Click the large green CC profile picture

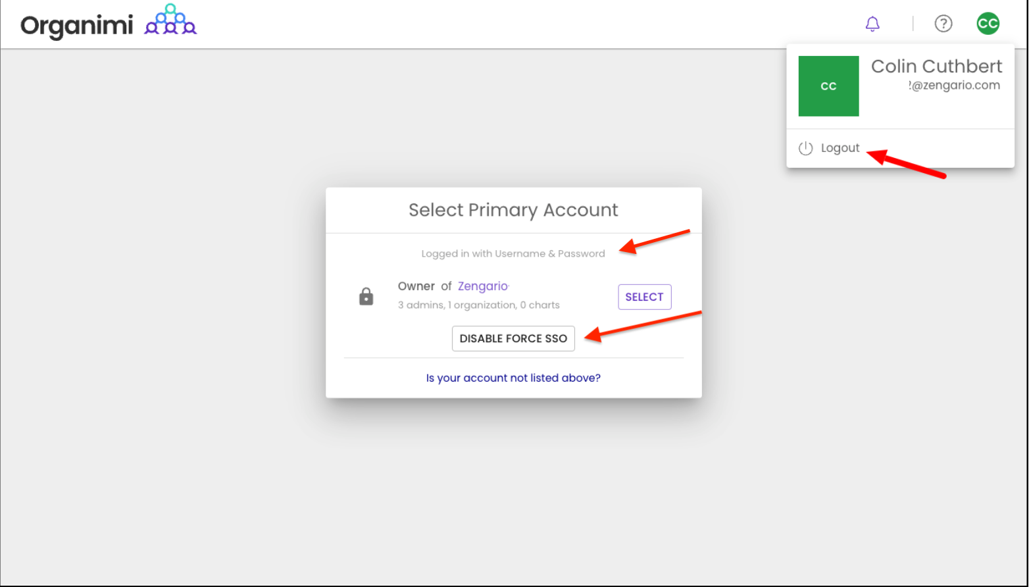(828, 86)
